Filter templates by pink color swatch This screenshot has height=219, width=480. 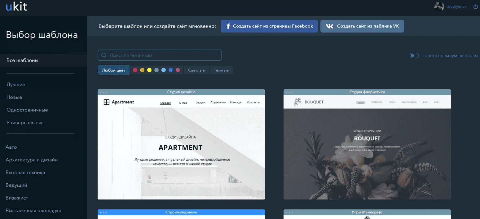178,70
